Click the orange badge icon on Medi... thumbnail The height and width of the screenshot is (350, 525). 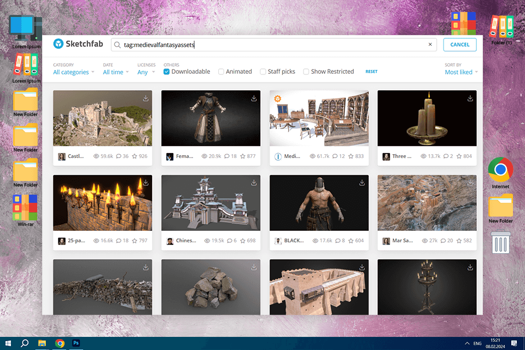click(278, 98)
